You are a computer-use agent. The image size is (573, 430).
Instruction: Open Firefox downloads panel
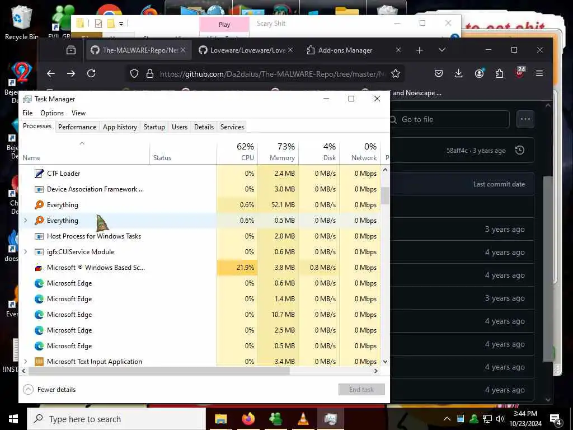(459, 73)
